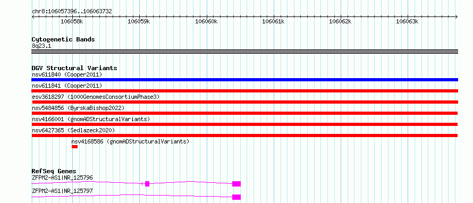Select the nsv4166001 variant bar
The image size is (473, 203).
pyautogui.click(x=244, y=124)
